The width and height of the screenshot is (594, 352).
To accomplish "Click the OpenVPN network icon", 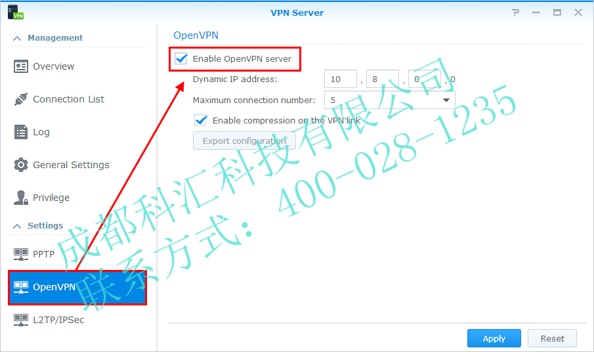I will click(x=21, y=287).
